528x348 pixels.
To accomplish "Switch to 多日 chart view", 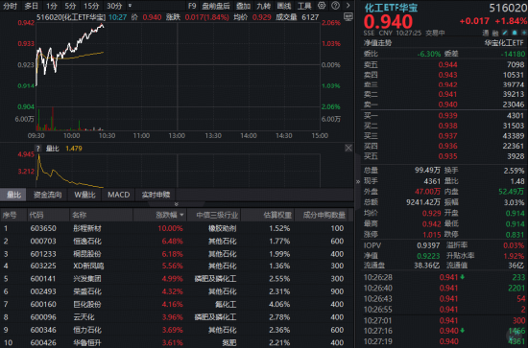I will 31,6.
